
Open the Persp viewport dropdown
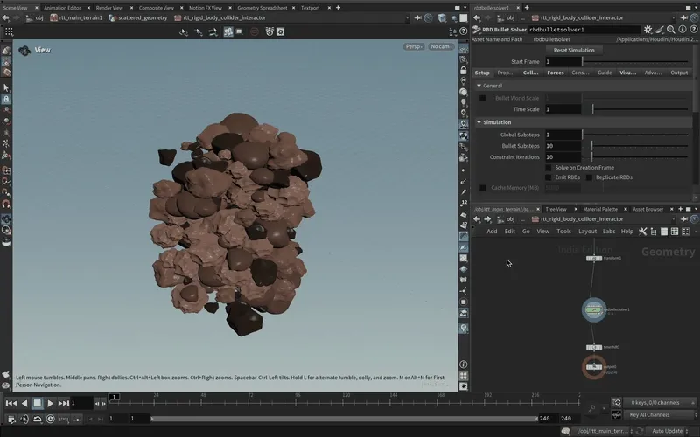[x=414, y=46]
